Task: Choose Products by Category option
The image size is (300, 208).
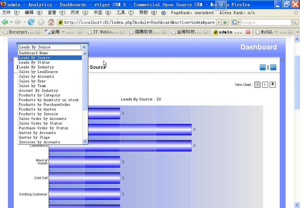Action: [x=39, y=95]
